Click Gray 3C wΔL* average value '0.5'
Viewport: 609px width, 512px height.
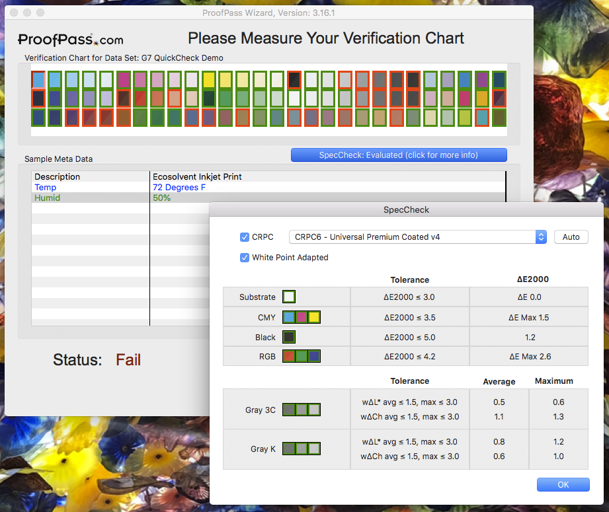pyautogui.click(x=499, y=402)
